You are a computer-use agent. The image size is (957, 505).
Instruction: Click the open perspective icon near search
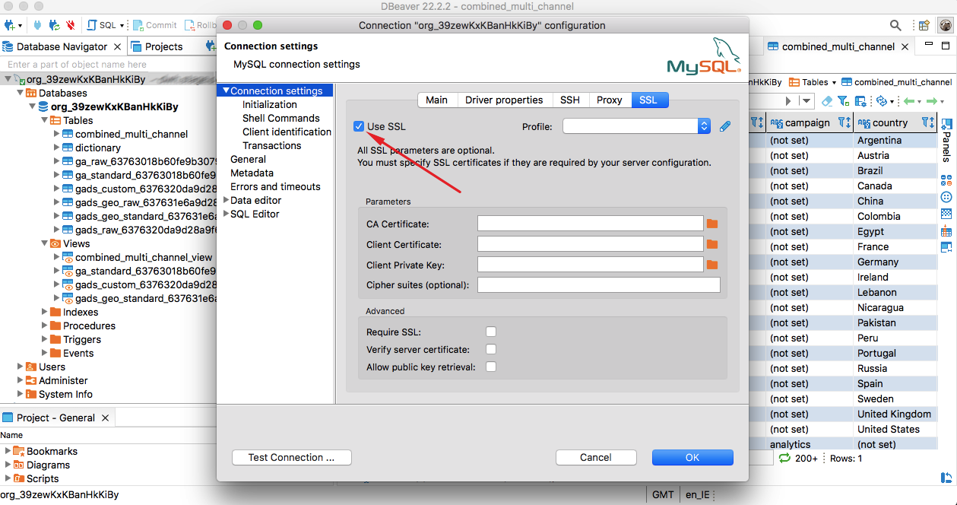924,25
